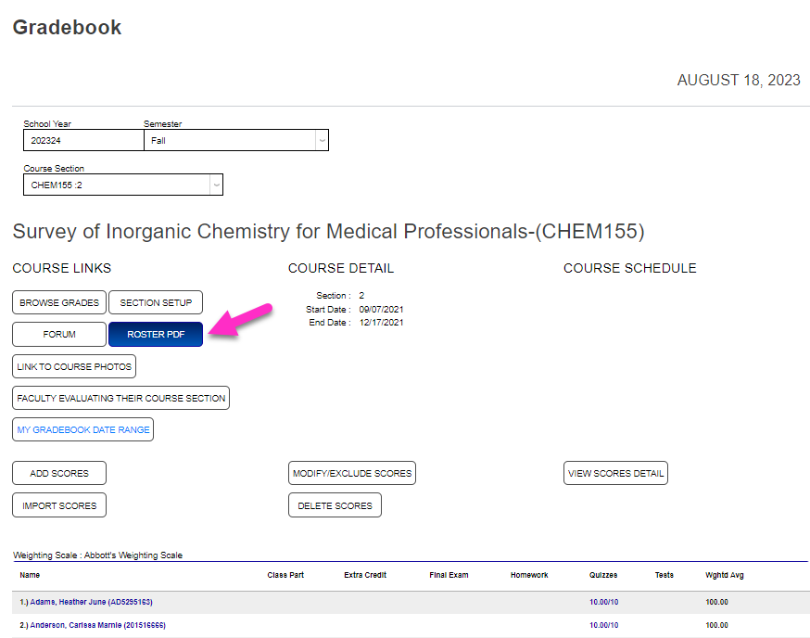The image size is (810, 638).
Task: Click the Section Setup button
Action: [x=156, y=302]
